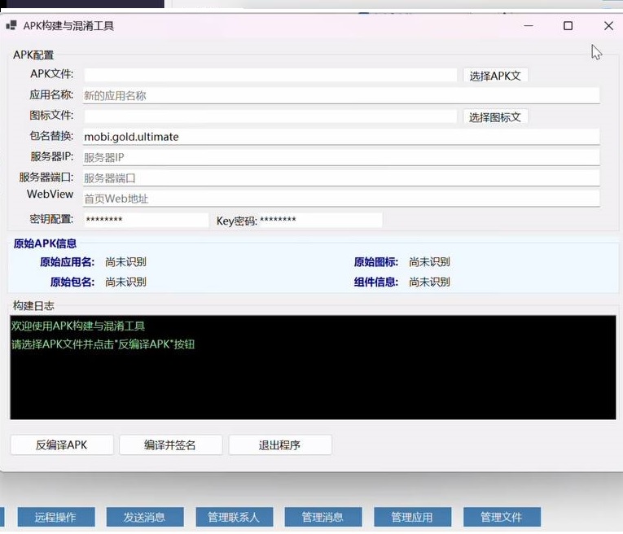The width and height of the screenshot is (623, 534).
Task: Click the 退出程序 button
Action: pos(279,445)
